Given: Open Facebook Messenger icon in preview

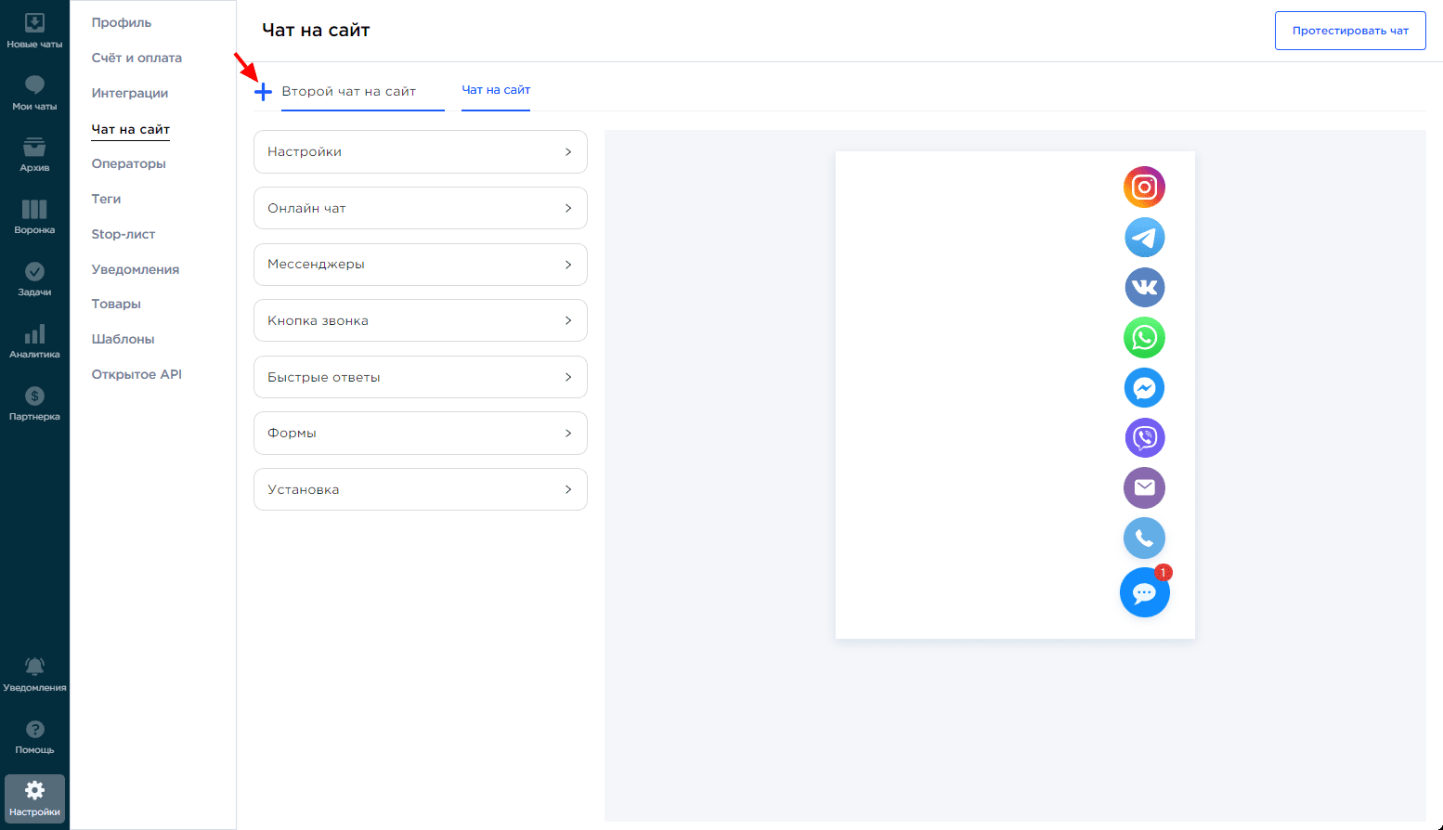Looking at the screenshot, I should point(1144,388).
